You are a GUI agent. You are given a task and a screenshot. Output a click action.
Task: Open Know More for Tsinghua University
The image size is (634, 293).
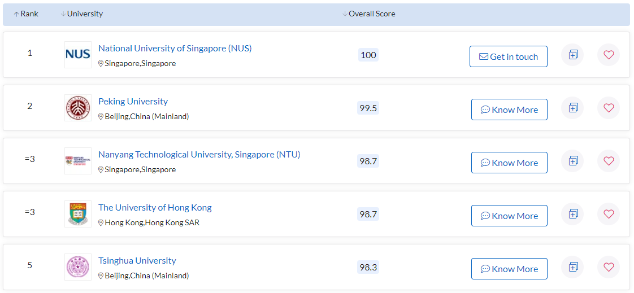[509, 269]
